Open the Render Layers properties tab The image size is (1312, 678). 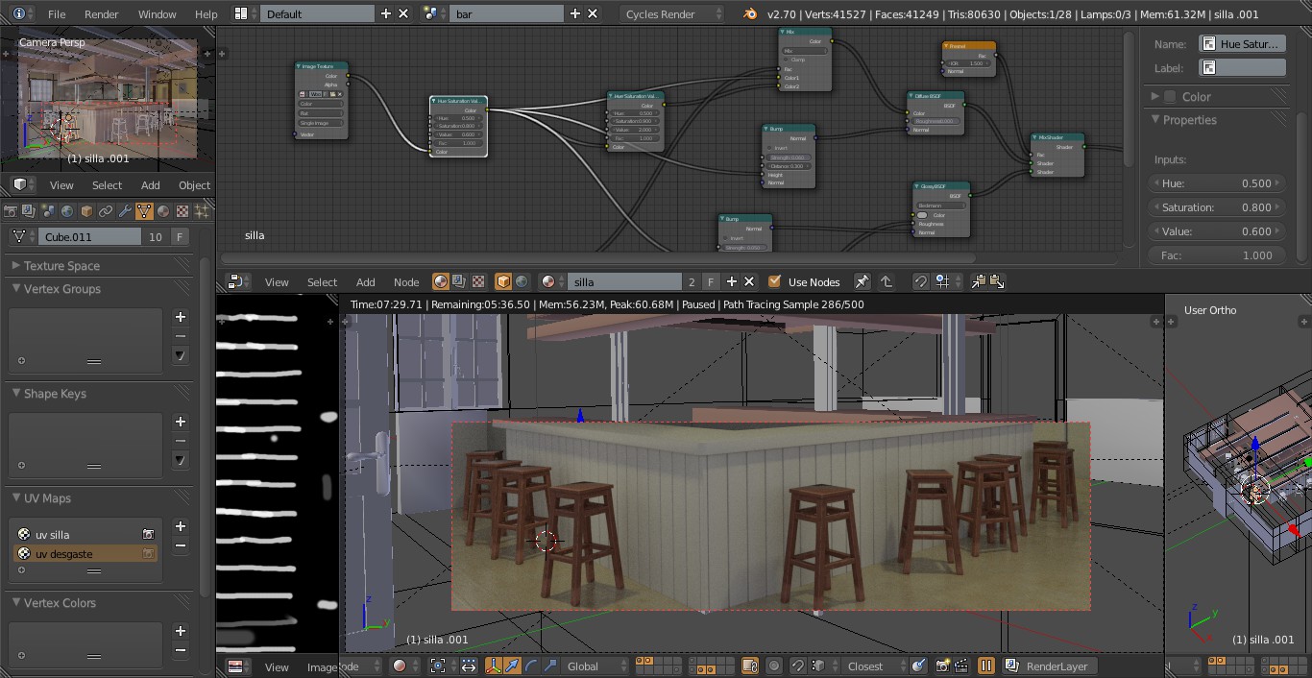tap(29, 211)
